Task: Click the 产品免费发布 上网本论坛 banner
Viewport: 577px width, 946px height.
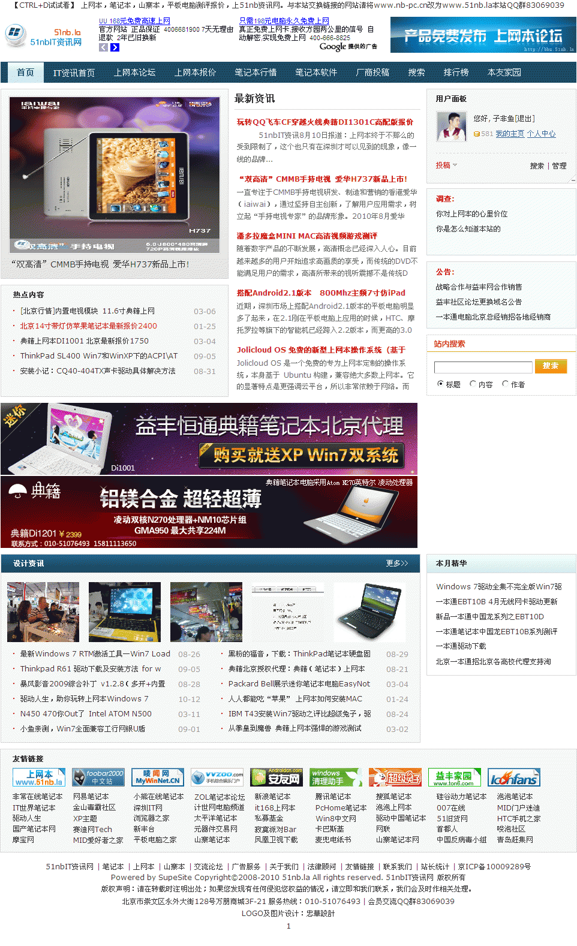Action: tap(483, 35)
